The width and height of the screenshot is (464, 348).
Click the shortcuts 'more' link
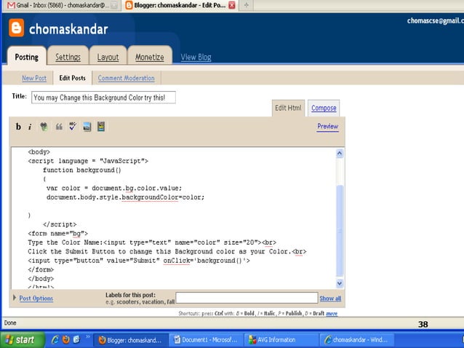click(332, 314)
